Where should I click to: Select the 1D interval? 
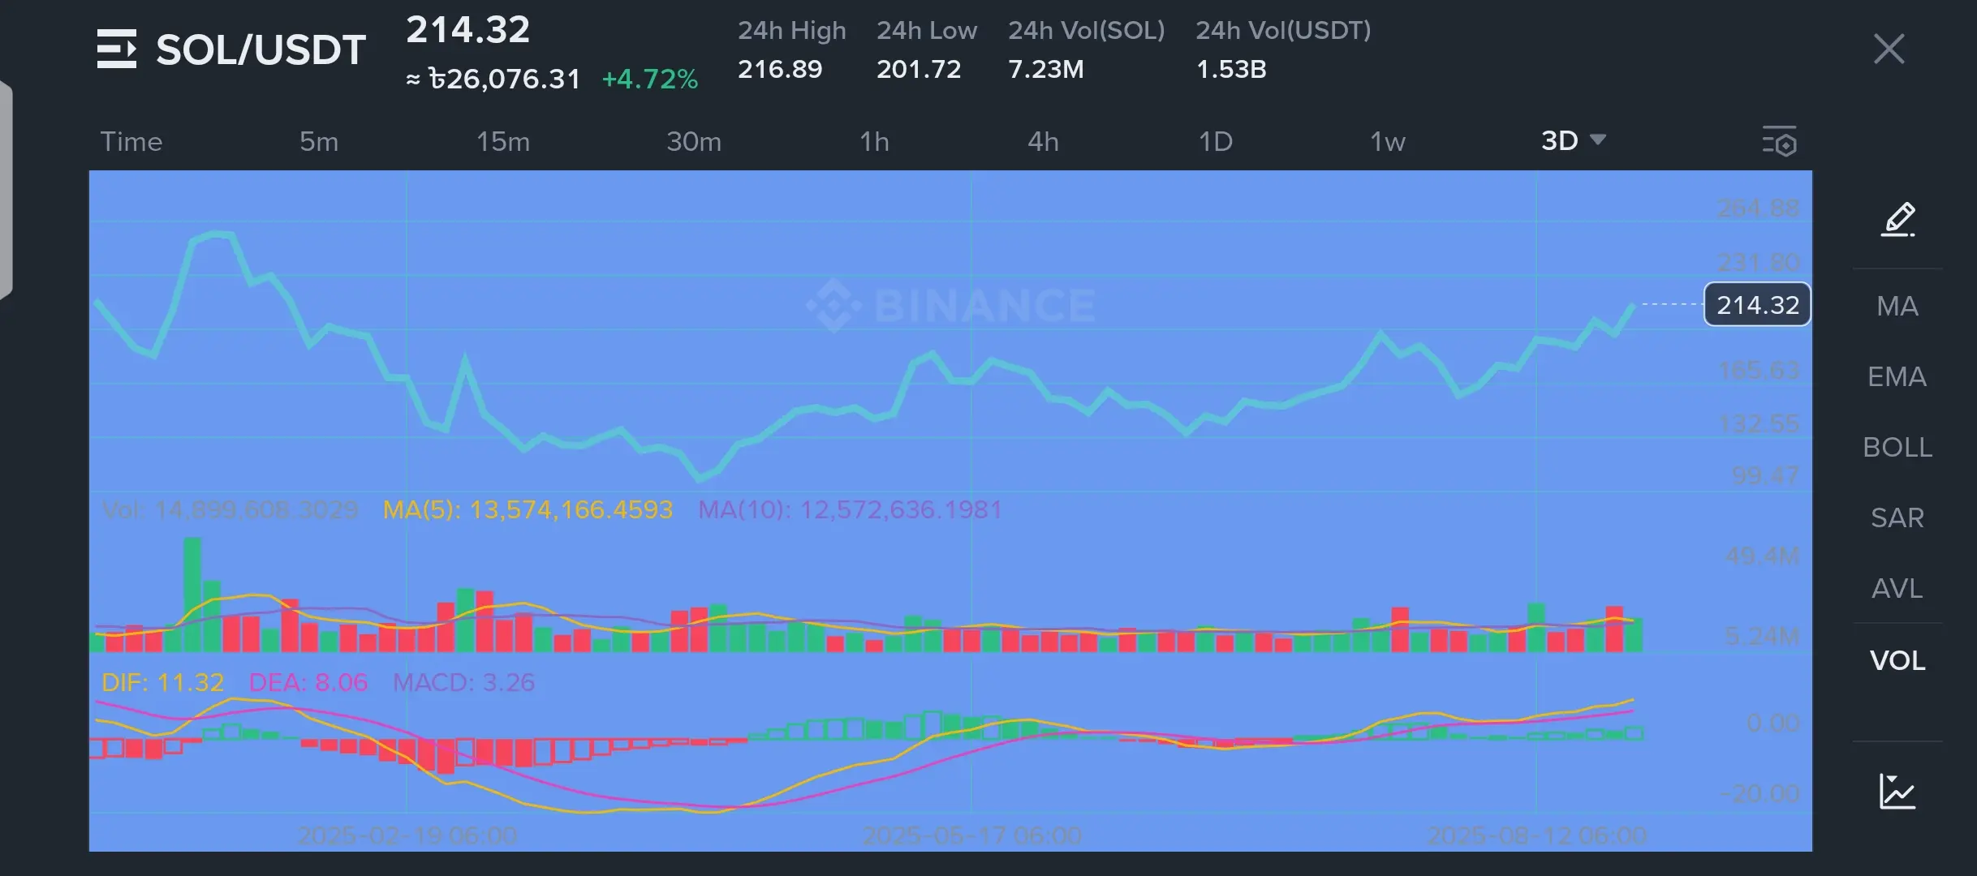pyautogui.click(x=1216, y=142)
